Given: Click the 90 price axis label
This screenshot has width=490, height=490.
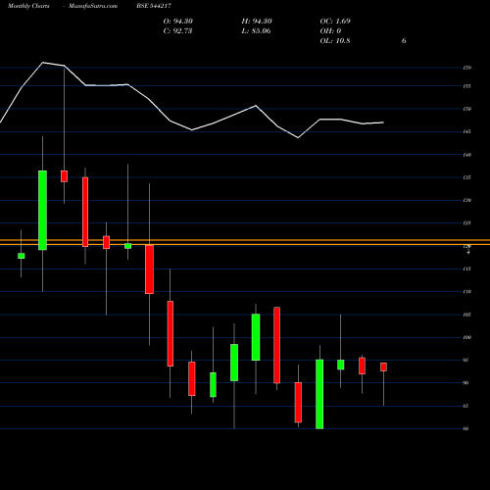Looking at the screenshot, I should [x=465, y=383].
